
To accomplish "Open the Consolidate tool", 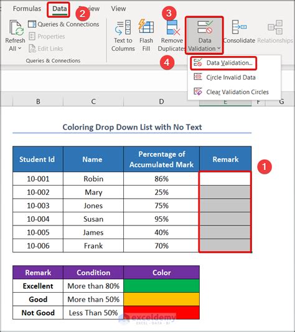I will coord(239,32).
